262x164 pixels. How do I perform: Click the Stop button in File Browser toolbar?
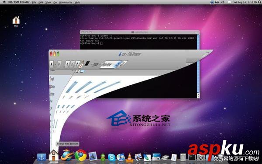point(72,64)
